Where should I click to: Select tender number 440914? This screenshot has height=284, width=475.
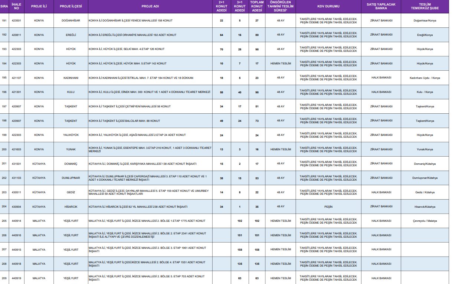(16, 221)
